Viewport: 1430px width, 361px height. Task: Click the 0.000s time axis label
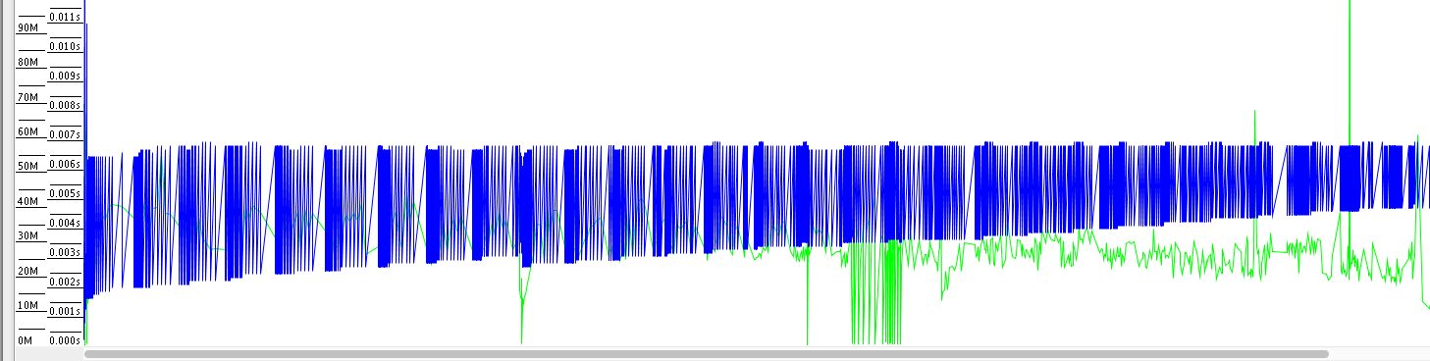coord(64,340)
